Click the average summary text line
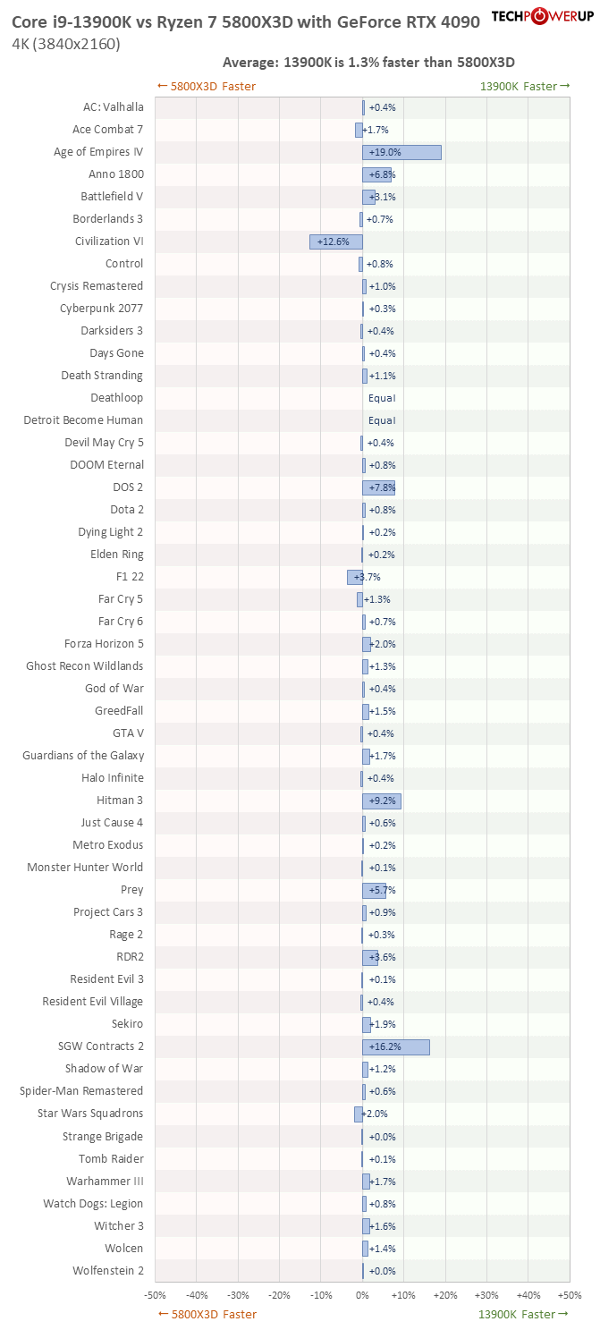 (x=368, y=62)
